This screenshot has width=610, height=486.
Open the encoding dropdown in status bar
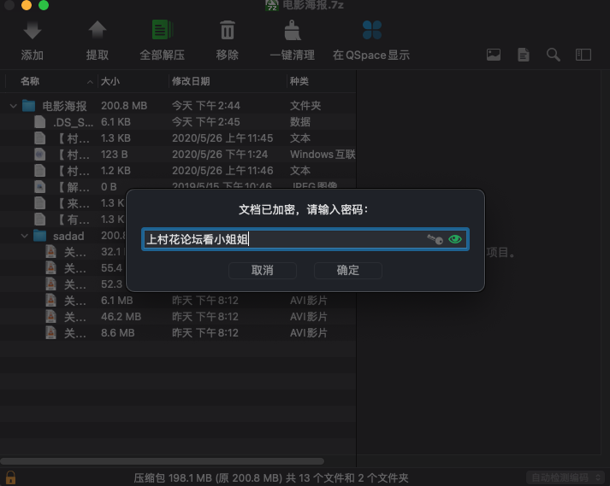(565, 477)
